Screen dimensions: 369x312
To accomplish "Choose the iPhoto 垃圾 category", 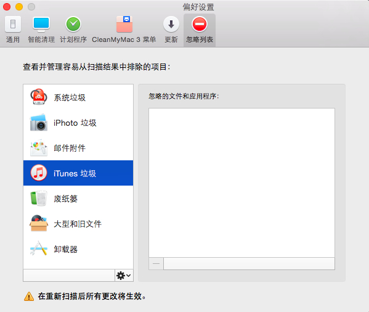I will (78, 123).
